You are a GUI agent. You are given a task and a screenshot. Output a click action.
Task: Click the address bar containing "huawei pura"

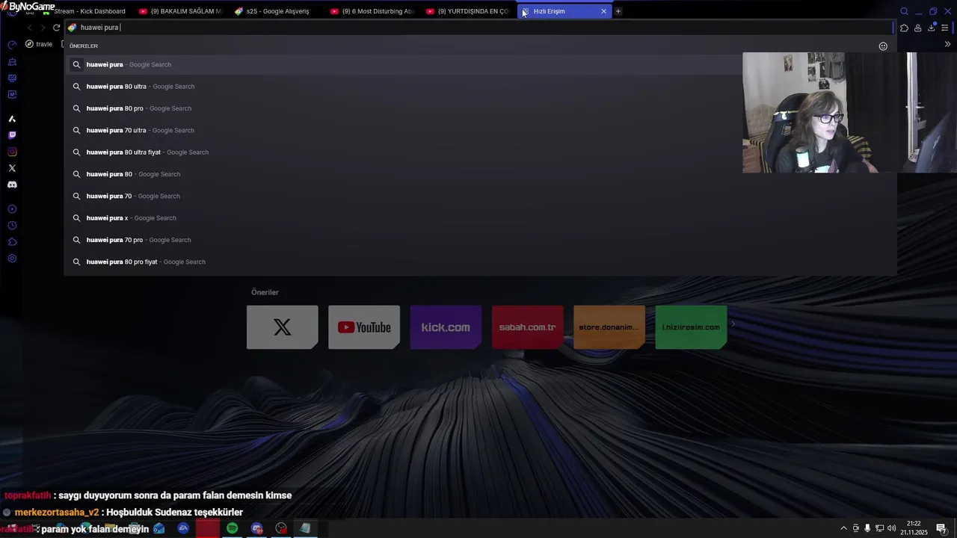point(478,28)
